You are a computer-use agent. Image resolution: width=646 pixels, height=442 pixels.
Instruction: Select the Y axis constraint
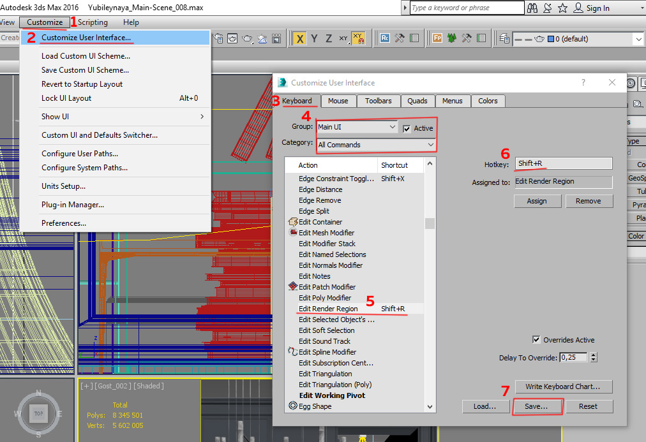pos(314,38)
